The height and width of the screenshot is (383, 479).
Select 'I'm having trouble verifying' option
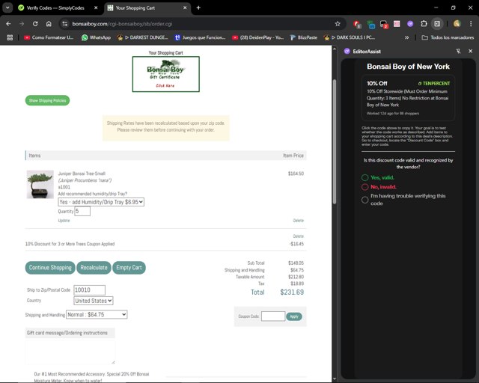(364, 200)
